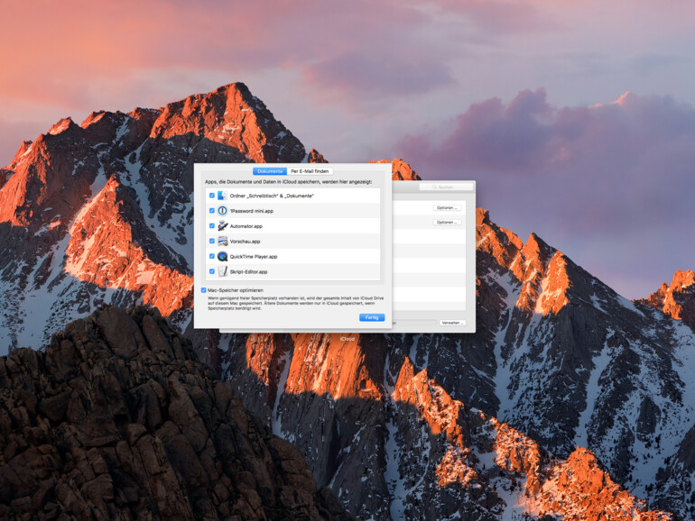Viewport: 695px width, 521px height.
Task: Click the Automator robot icon
Action: click(x=222, y=226)
